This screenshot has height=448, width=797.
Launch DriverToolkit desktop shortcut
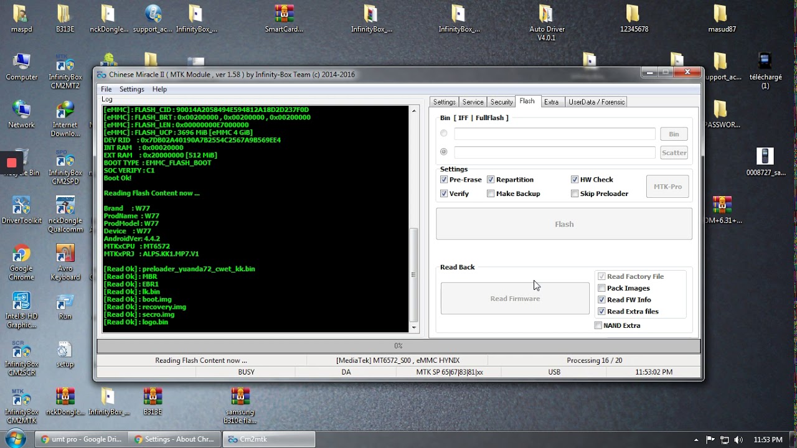[21, 210]
